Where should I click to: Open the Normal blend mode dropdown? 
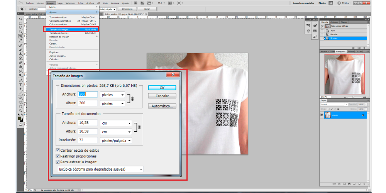pos(334,104)
